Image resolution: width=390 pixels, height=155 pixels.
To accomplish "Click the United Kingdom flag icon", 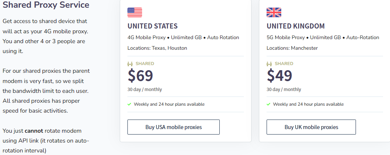I will [x=274, y=12].
